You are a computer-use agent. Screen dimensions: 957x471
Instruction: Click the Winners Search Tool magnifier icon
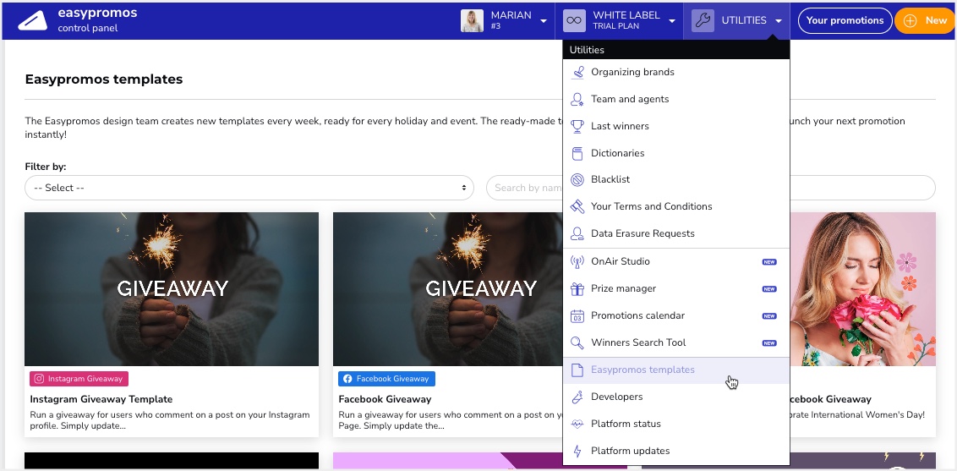(x=577, y=342)
